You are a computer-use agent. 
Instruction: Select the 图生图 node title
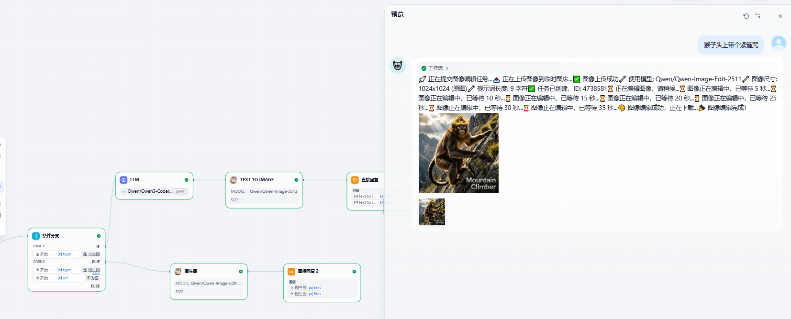click(x=191, y=271)
